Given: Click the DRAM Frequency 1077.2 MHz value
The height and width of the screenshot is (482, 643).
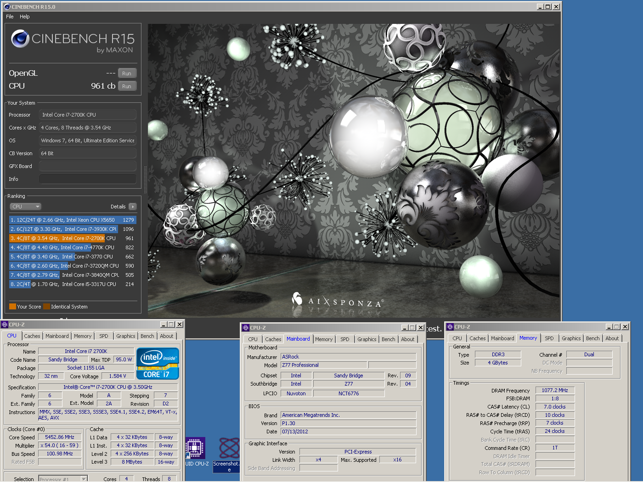Looking at the screenshot, I should pyautogui.click(x=555, y=390).
